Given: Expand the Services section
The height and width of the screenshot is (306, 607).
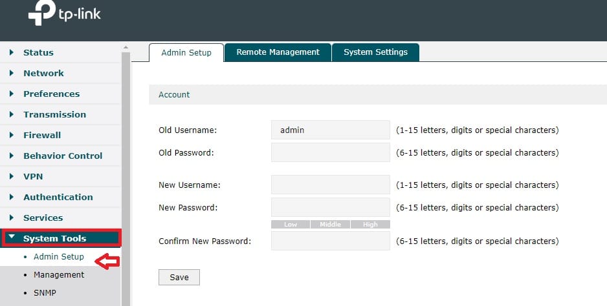Looking at the screenshot, I should (x=43, y=218).
